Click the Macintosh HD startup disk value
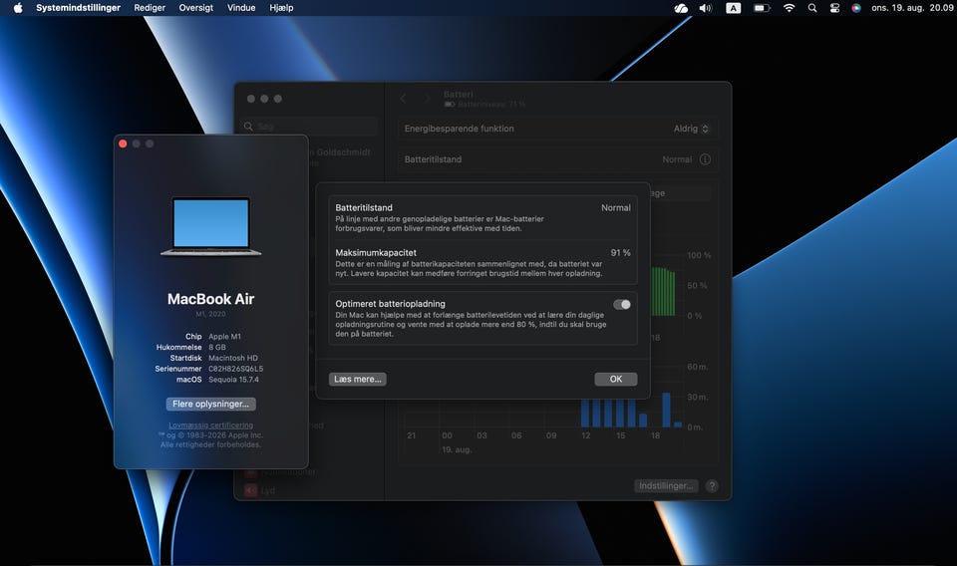The image size is (957, 566). (x=233, y=358)
